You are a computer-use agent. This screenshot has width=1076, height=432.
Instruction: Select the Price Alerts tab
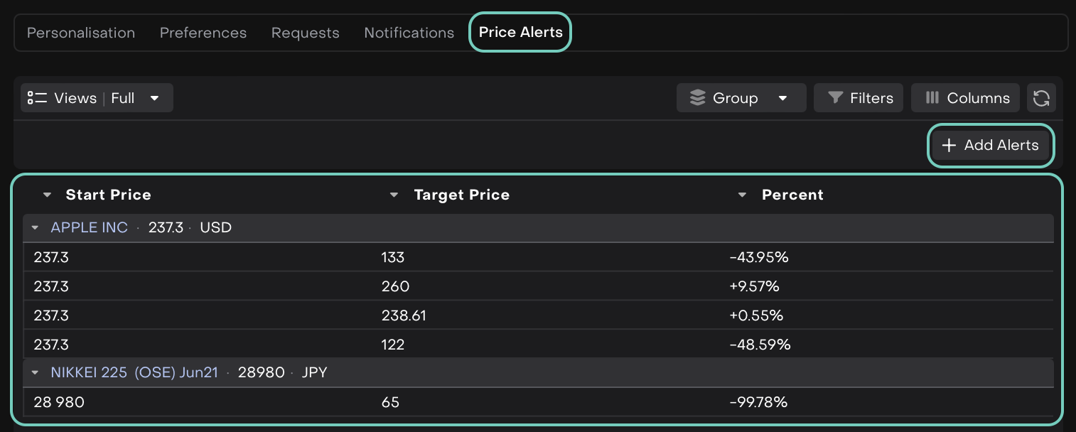coord(521,32)
